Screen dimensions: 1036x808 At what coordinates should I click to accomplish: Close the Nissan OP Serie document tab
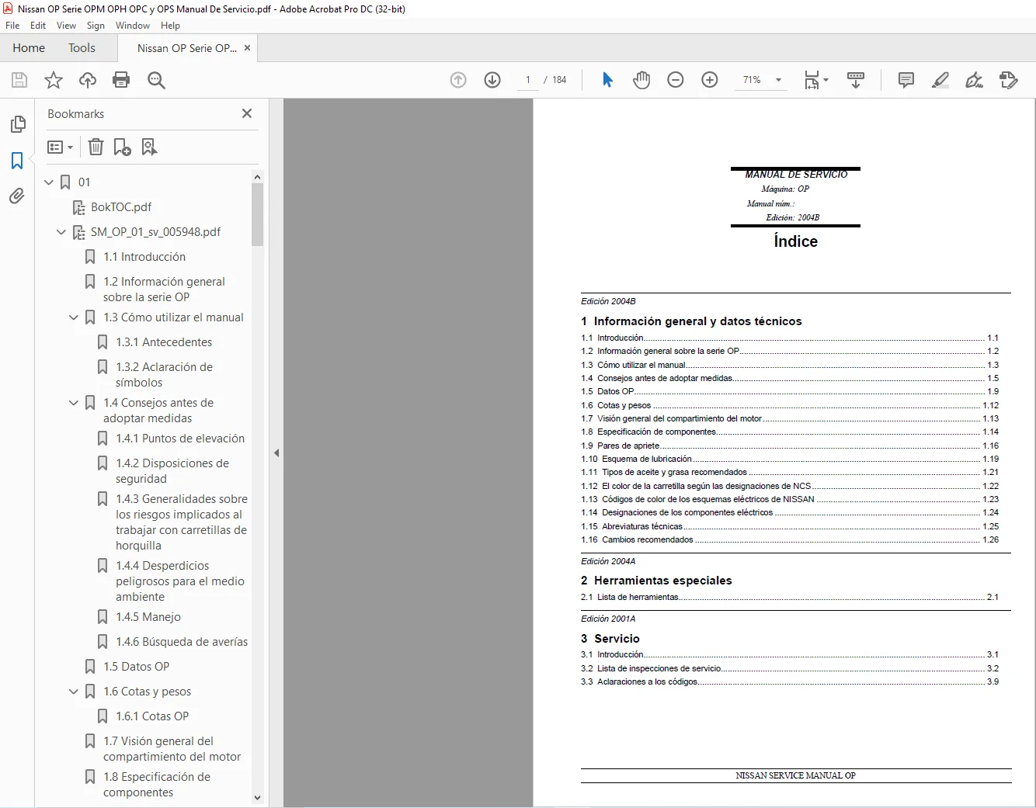pos(247,48)
